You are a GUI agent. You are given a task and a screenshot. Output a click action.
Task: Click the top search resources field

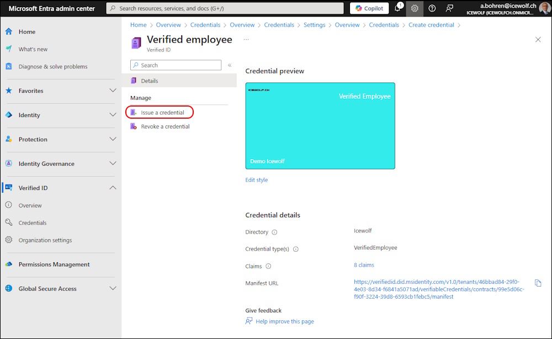(225, 8)
